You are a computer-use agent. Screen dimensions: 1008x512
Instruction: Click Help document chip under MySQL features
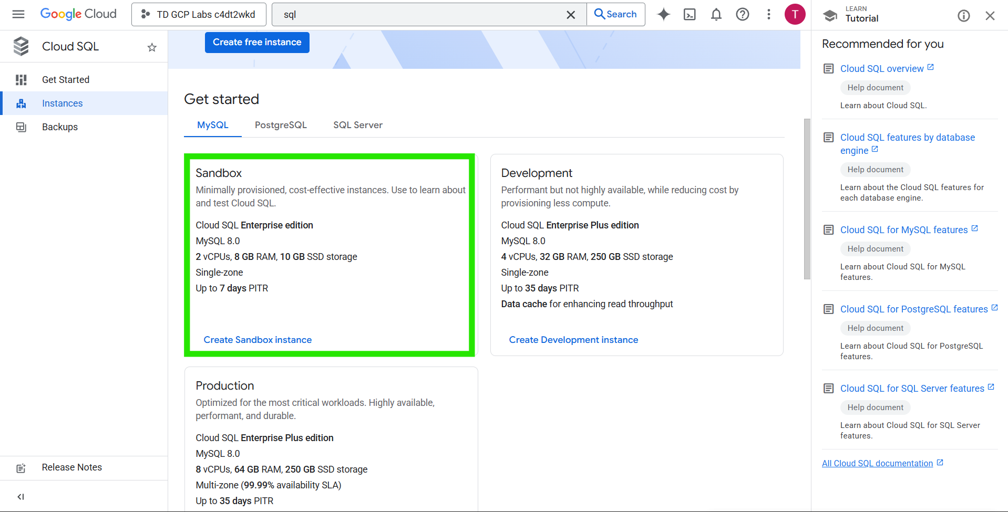coord(876,249)
